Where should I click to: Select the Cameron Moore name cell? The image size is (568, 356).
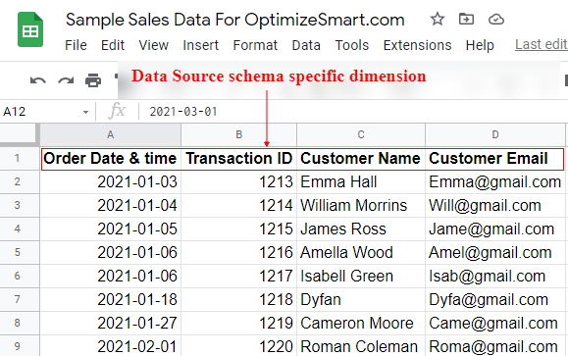pyautogui.click(x=361, y=323)
